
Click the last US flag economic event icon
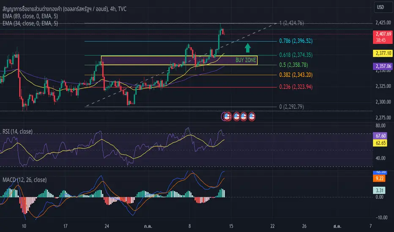click(252, 116)
